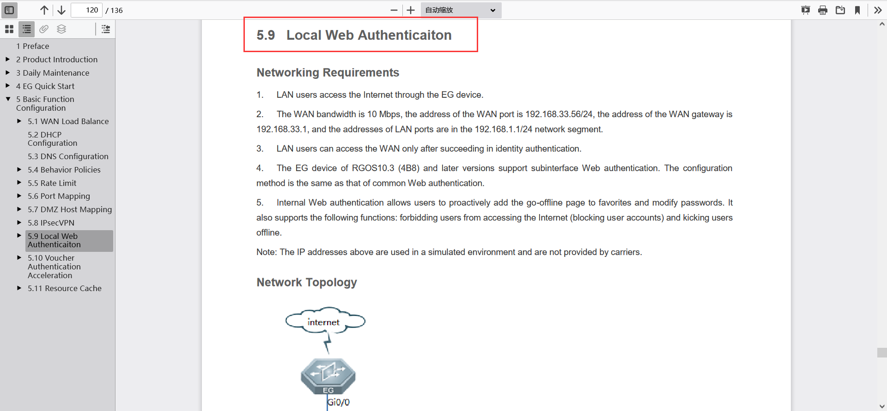Jump to 5.7 DMZ Host Mapping
The image size is (887, 411).
tap(70, 209)
